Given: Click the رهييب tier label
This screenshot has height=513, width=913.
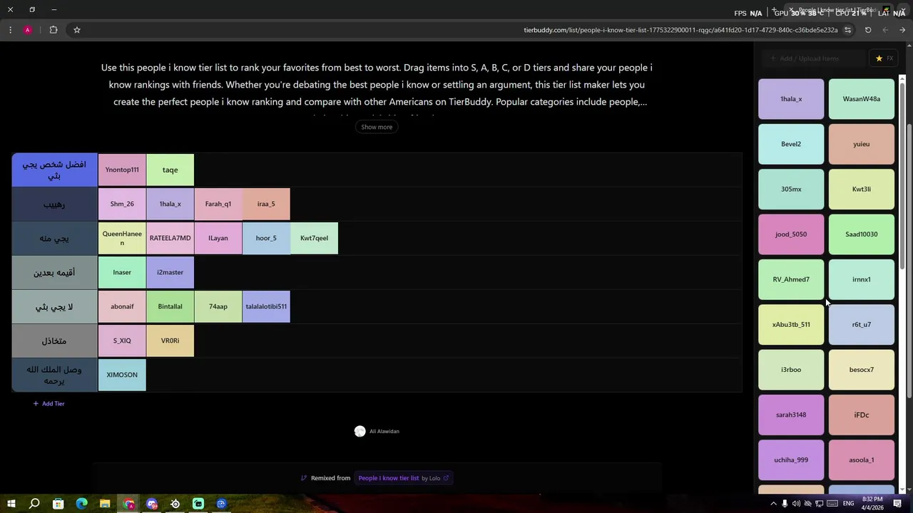Looking at the screenshot, I should pos(54,204).
